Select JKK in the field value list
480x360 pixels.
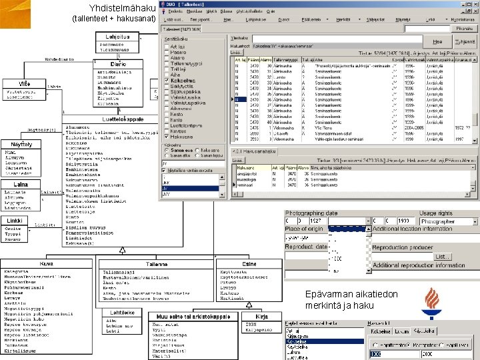[190, 183]
